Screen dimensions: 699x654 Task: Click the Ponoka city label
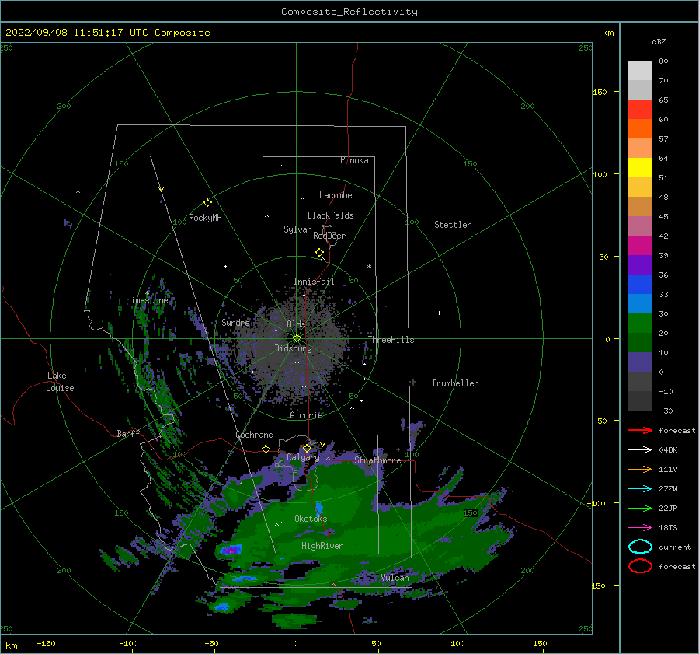[354, 160]
